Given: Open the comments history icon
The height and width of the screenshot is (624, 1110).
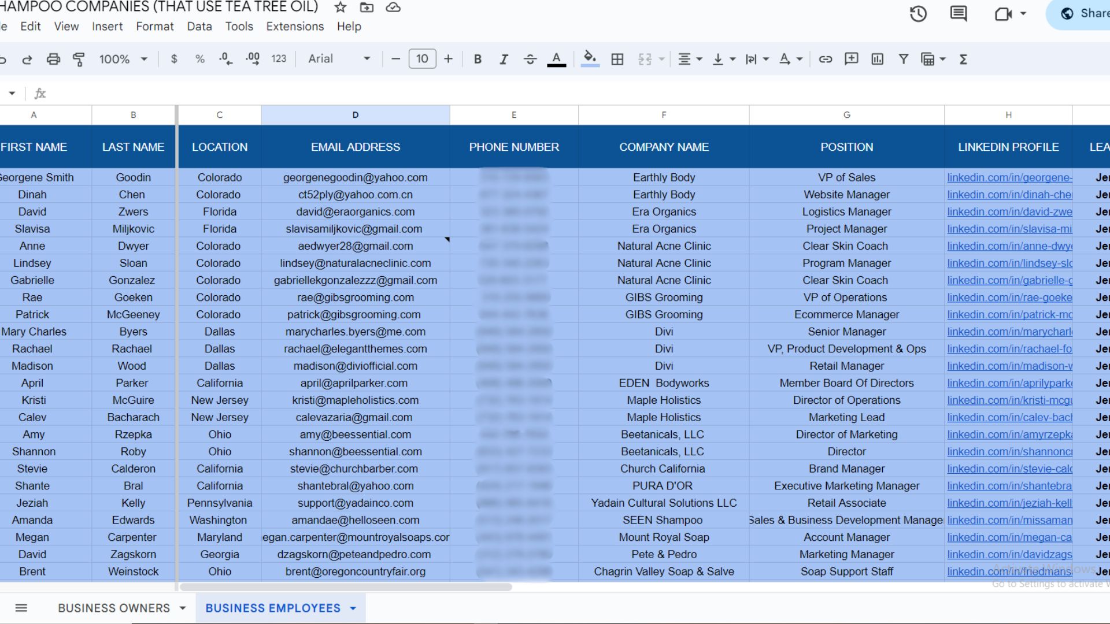Looking at the screenshot, I should (x=959, y=14).
